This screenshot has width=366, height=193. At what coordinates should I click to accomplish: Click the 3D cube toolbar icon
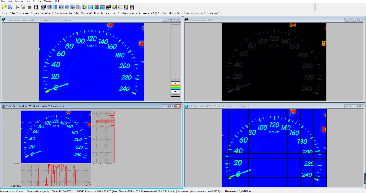coord(96,7)
